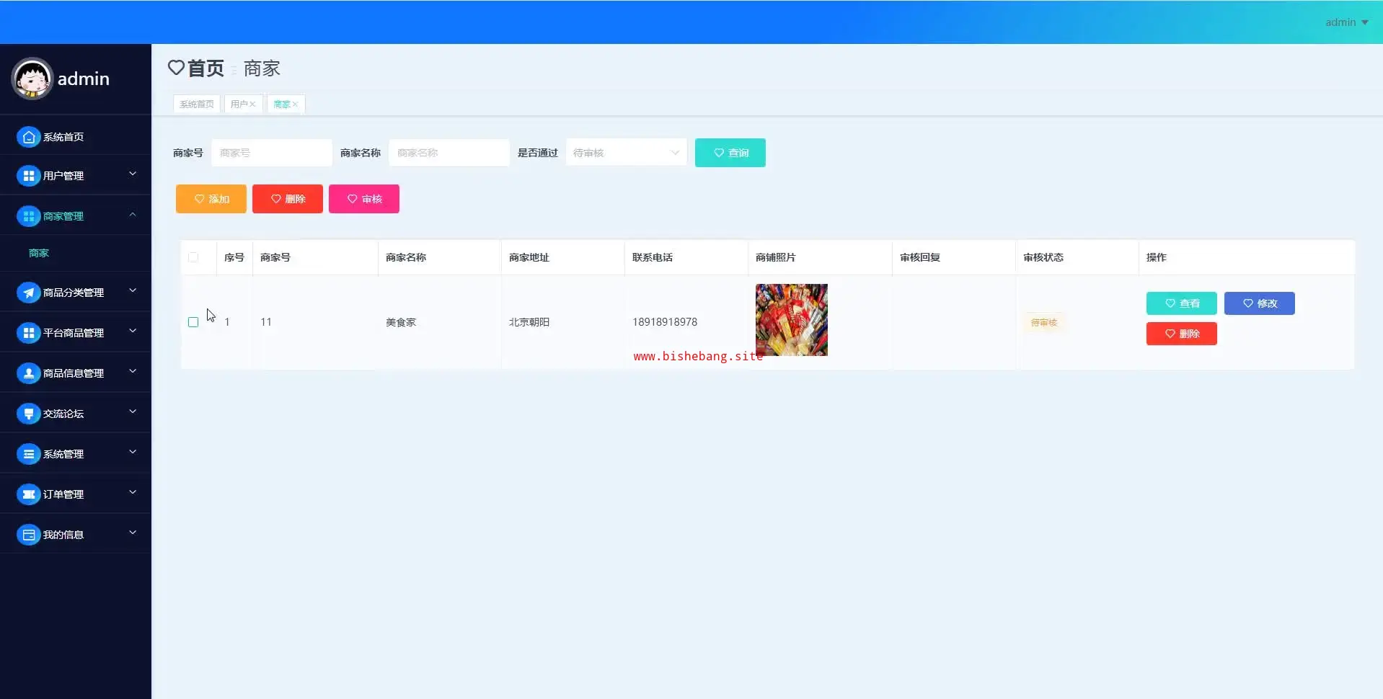Click the 审核状态 column header
This screenshot has height=699, width=1383.
pyautogui.click(x=1043, y=257)
